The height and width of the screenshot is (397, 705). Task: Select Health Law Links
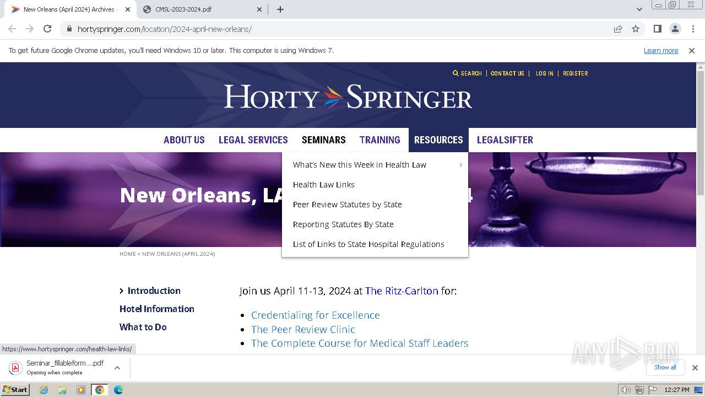pyautogui.click(x=324, y=185)
